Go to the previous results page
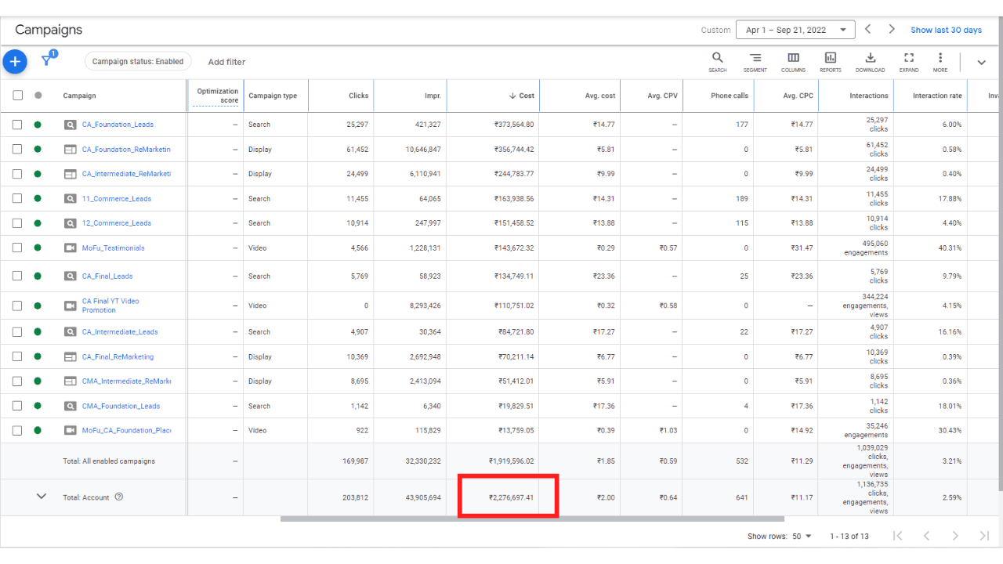The height and width of the screenshot is (564, 1003). point(926,536)
